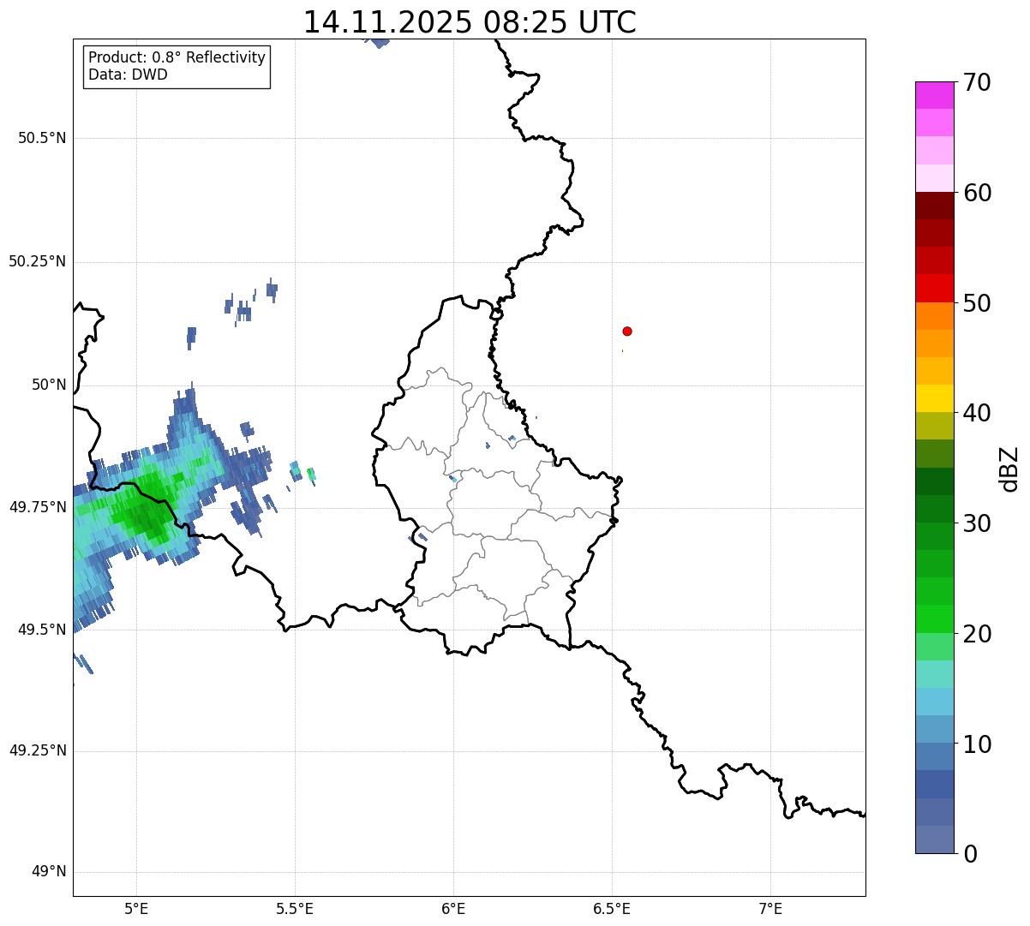Screen dimensions: 1030x926
Task: Click the '49.25°N' latitude label
Action: click(37, 750)
